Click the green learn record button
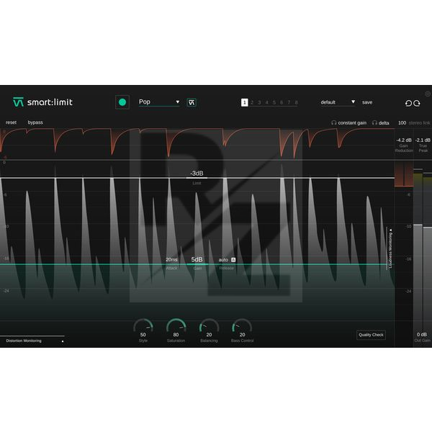432x432 pixels. click(x=122, y=102)
